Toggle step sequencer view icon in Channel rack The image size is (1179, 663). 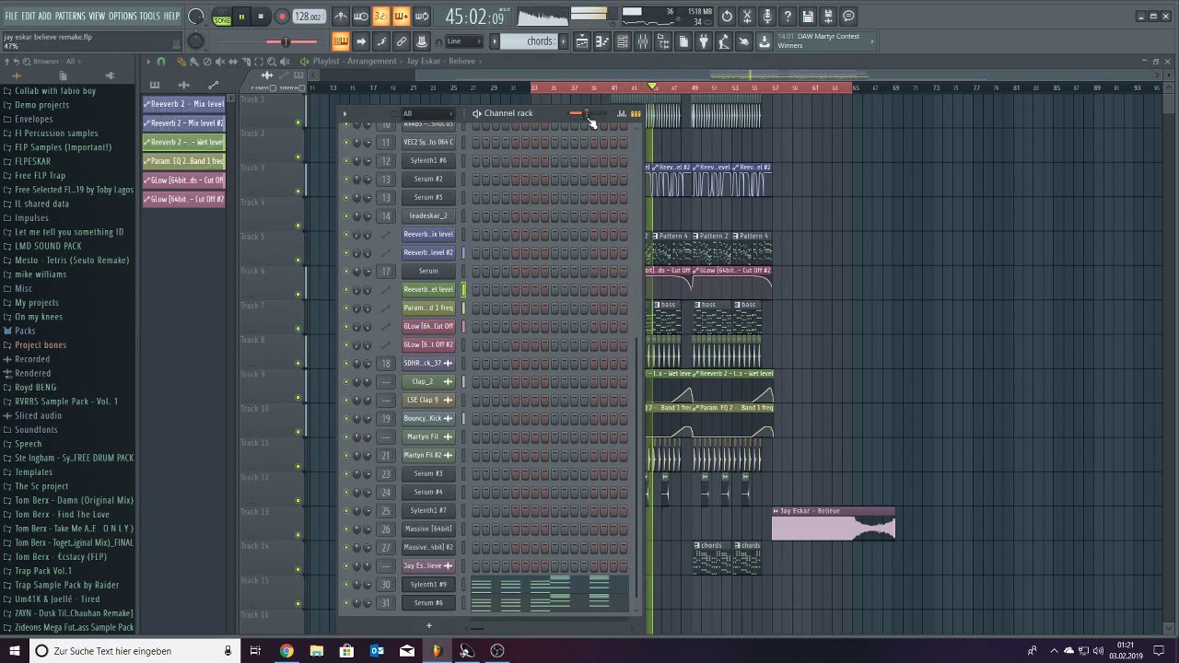[636, 113]
